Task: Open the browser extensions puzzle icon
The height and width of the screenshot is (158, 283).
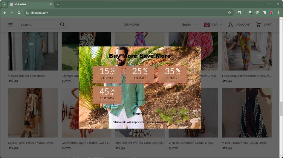Action: 239,12
